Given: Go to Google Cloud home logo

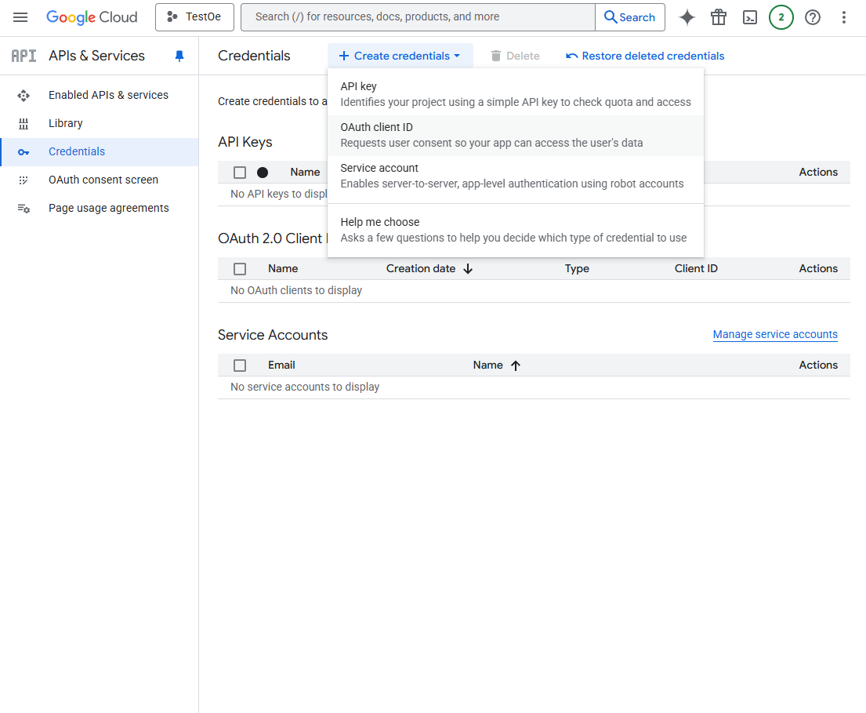Looking at the screenshot, I should (92, 17).
